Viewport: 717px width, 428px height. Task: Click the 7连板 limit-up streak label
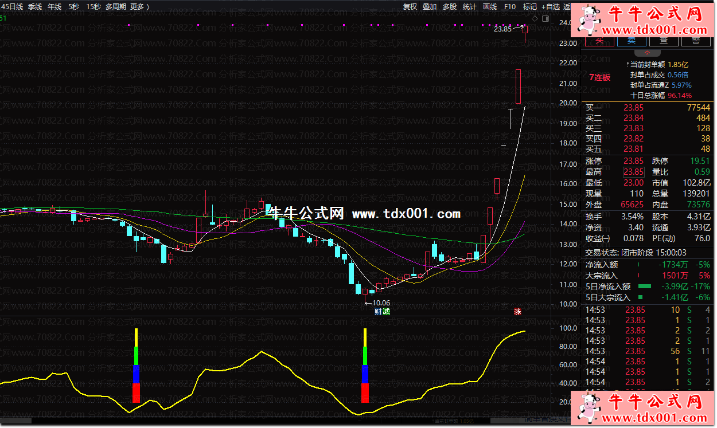coord(599,77)
